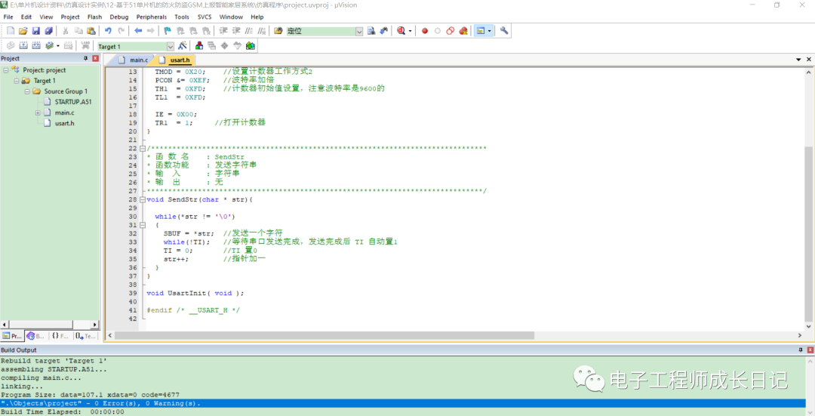Close the Project panel
Viewport: 815px width, 416px height.
pyautogui.click(x=95, y=58)
